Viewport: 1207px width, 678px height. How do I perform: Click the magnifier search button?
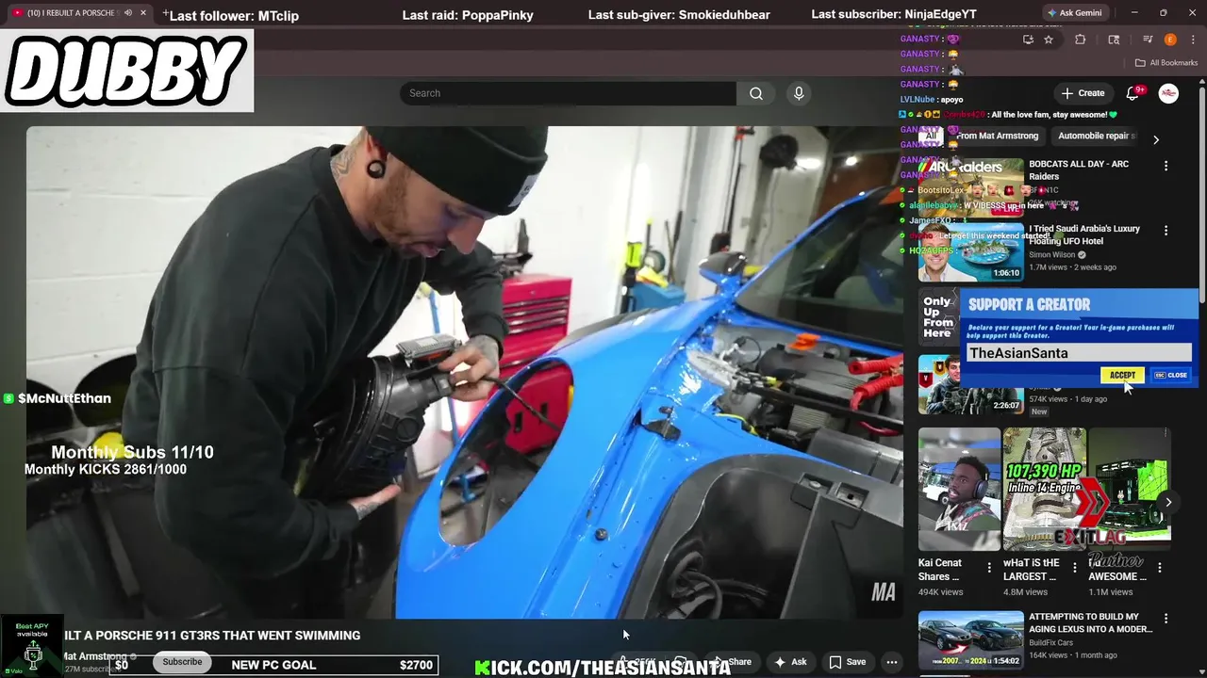(756, 93)
